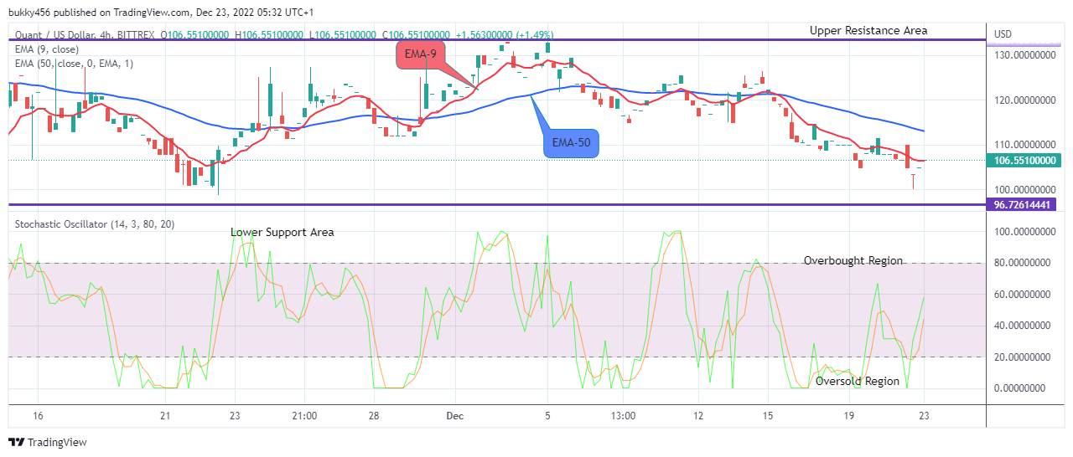The image size is (1073, 457).
Task: Click the 0.00000000 stochastic axis value
Action: 1019,388
